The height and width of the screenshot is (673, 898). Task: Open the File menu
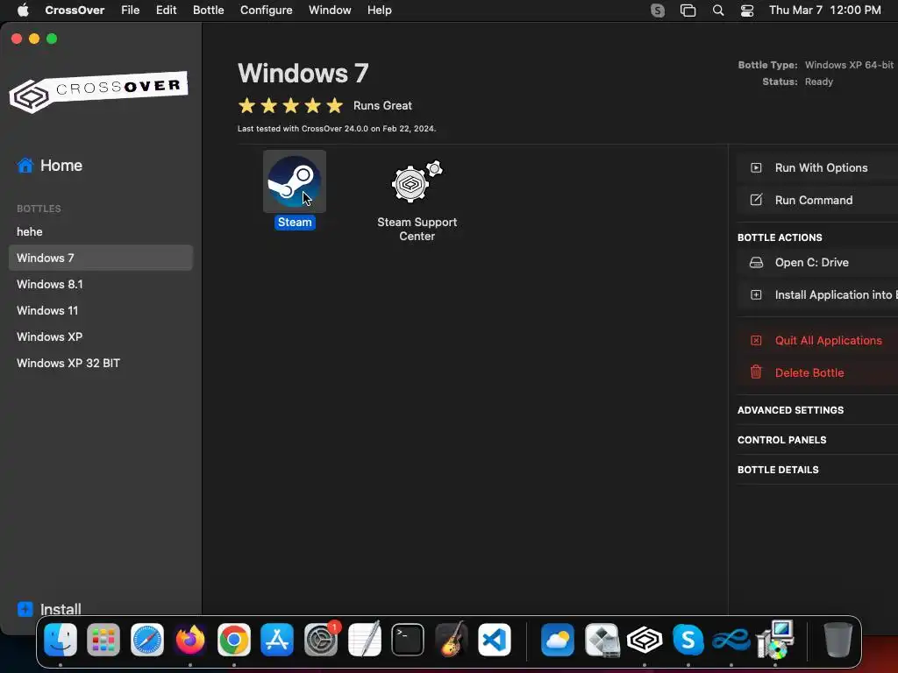(130, 11)
